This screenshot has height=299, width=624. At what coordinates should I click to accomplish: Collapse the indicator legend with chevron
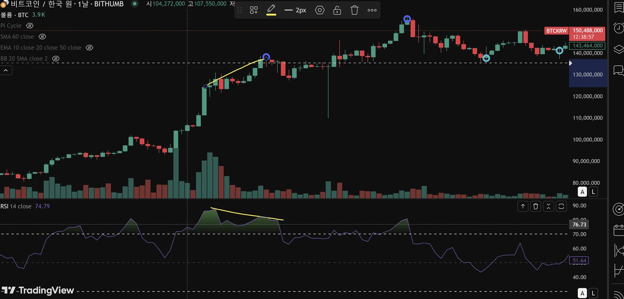(x=6, y=70)
